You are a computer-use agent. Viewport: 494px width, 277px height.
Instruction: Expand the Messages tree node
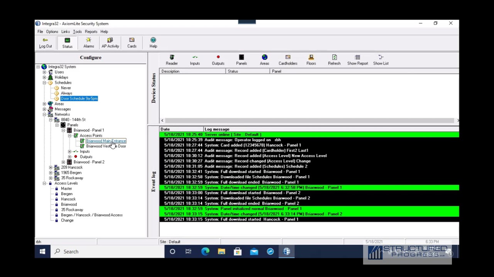44,109
